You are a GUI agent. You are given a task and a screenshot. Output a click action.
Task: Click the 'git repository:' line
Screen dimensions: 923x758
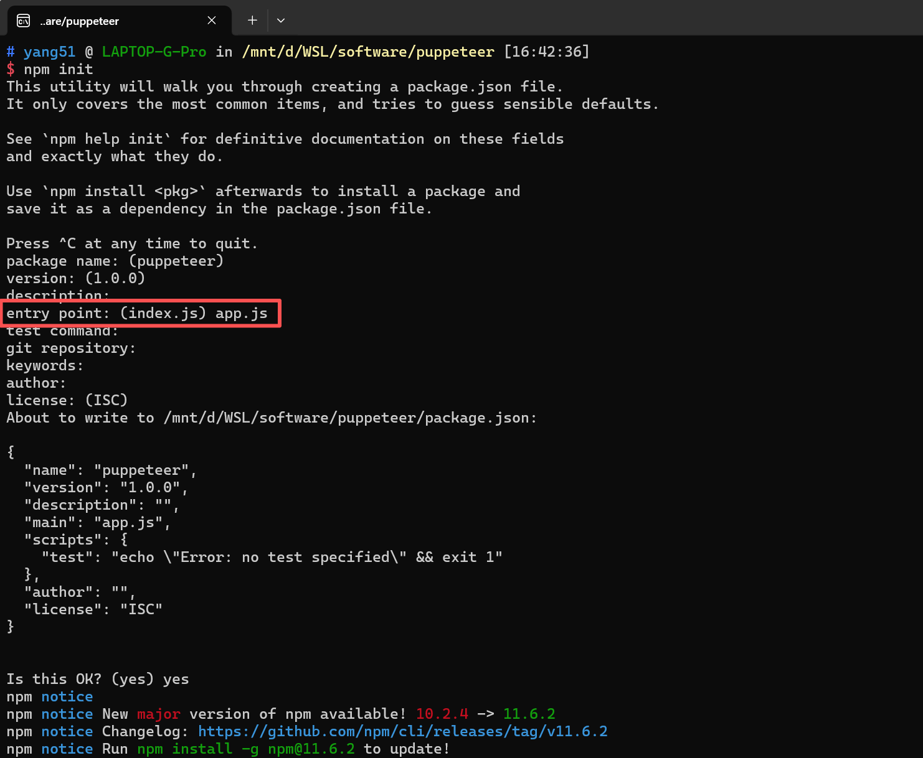click(x=71, y=348)
